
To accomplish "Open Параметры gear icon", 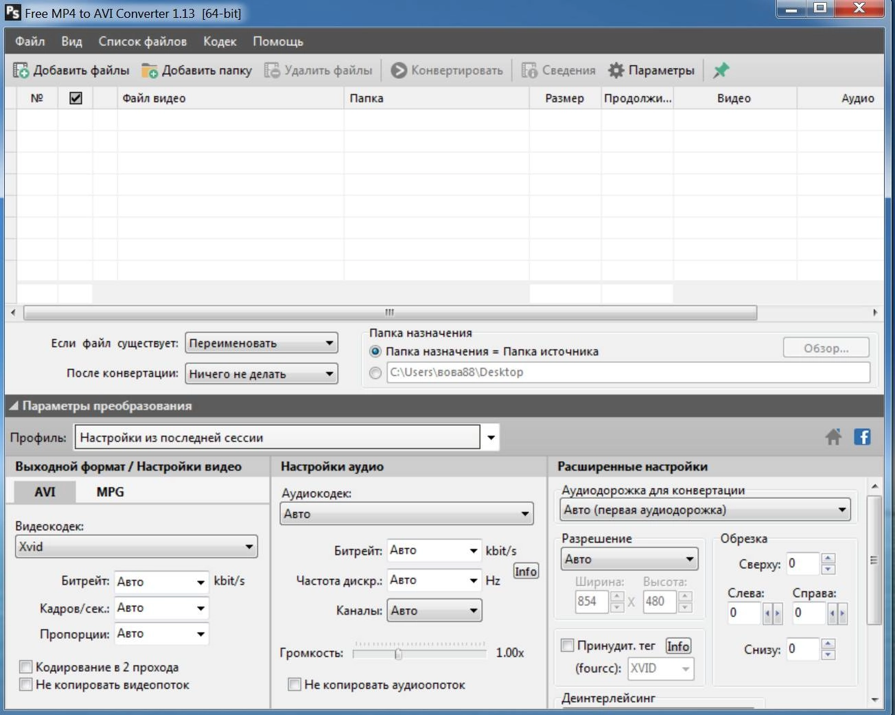I will (616, 70).
